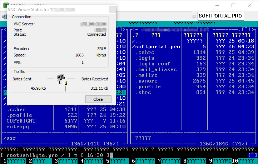
Task: Select the COPYRIGHT file in left panel
Action: pos(21,121)
